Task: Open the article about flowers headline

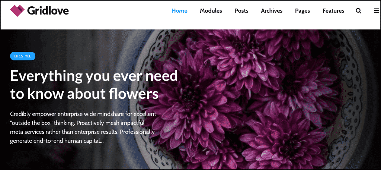Action: pyautogui.click(x=94, y=85)
